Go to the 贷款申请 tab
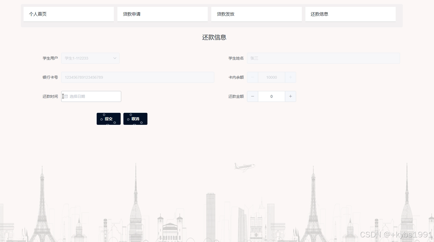Image resolution: width=434 pixels, height=242 pixels. [x=163, y=14]
